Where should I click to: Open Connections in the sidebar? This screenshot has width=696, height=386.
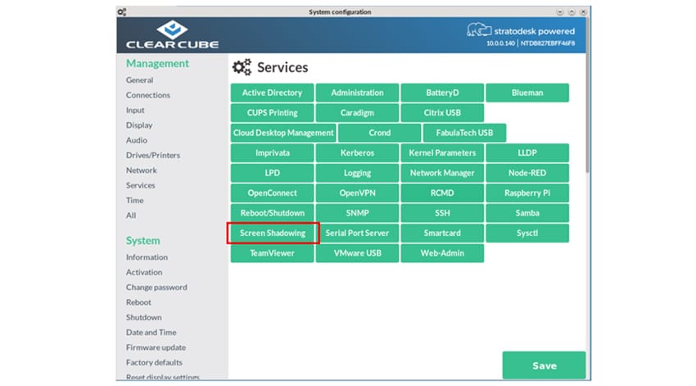pyautogui.click(x=148, y=95)
